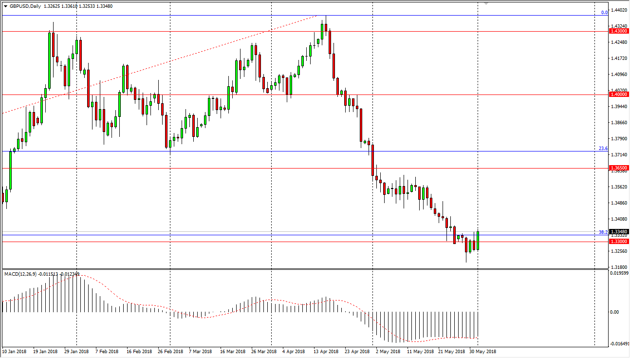The height and width of the screenshot is (358, 630).
Task: Select the 23.6 Fibonacci level label
Action: (x=602, y=148)
